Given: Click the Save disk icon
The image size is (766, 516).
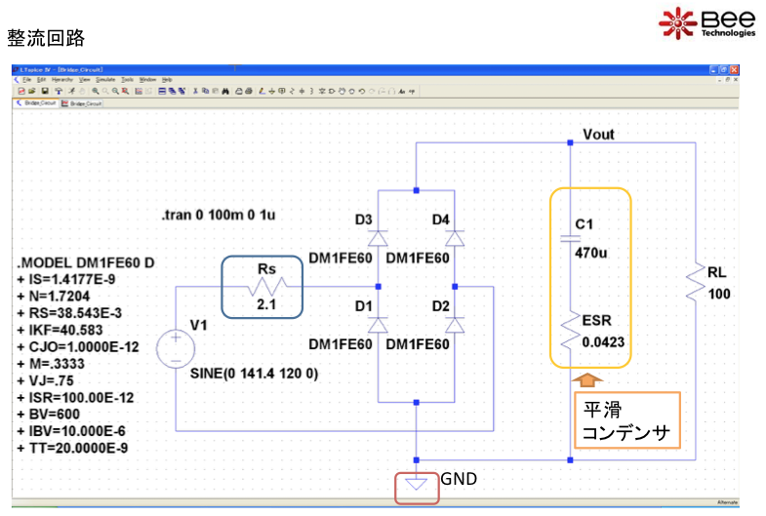Looking at the screenshot, I should [44, 91].
